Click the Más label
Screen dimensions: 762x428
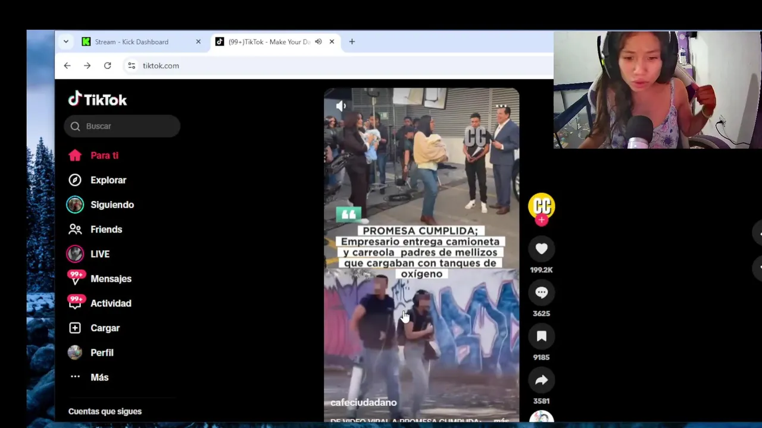coord(99,377)
